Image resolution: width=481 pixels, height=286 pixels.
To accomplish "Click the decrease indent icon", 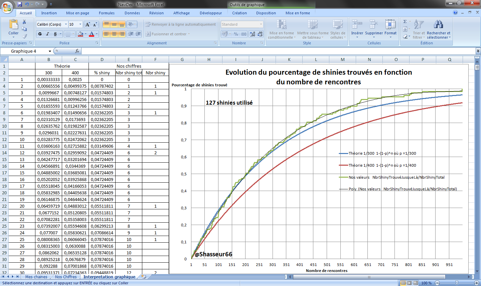I will 131,34.
